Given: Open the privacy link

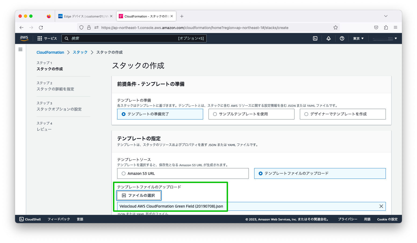Looking at the screenshot, I should [x=348, y=219].
